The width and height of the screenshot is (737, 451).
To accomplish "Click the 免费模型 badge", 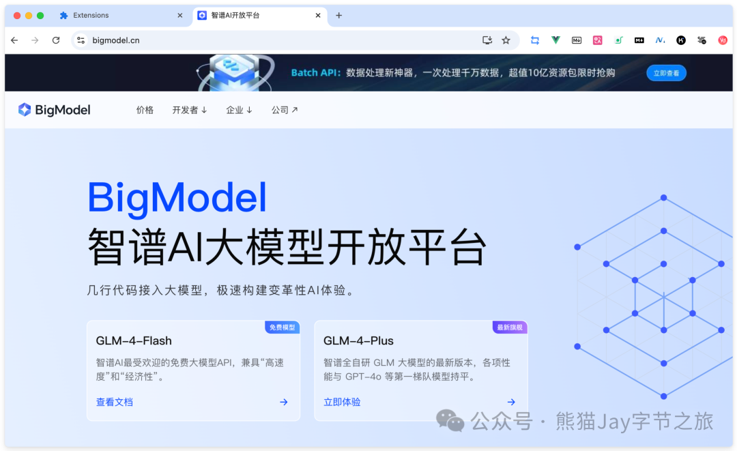I will tap(282, 328).
